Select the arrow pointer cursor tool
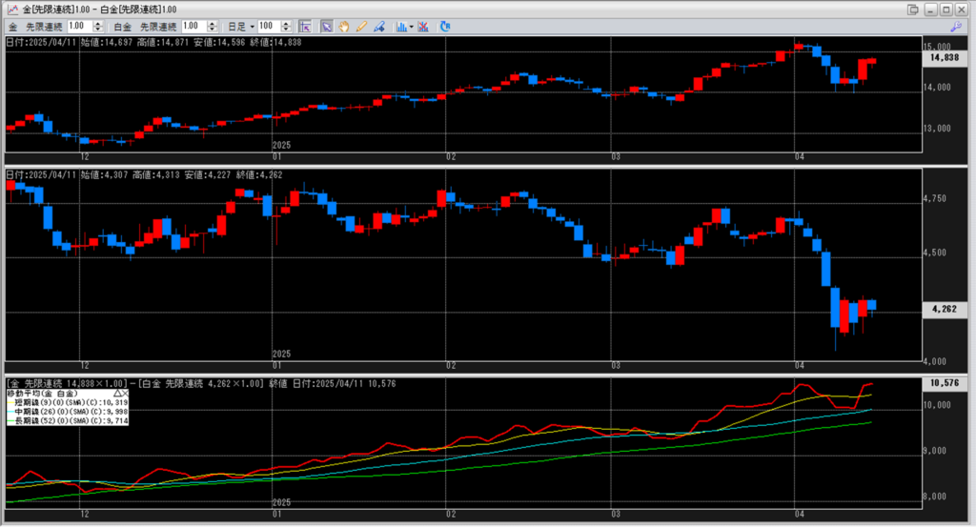The width and height of the screenshot is (976, 527). (x=327, y=26)
